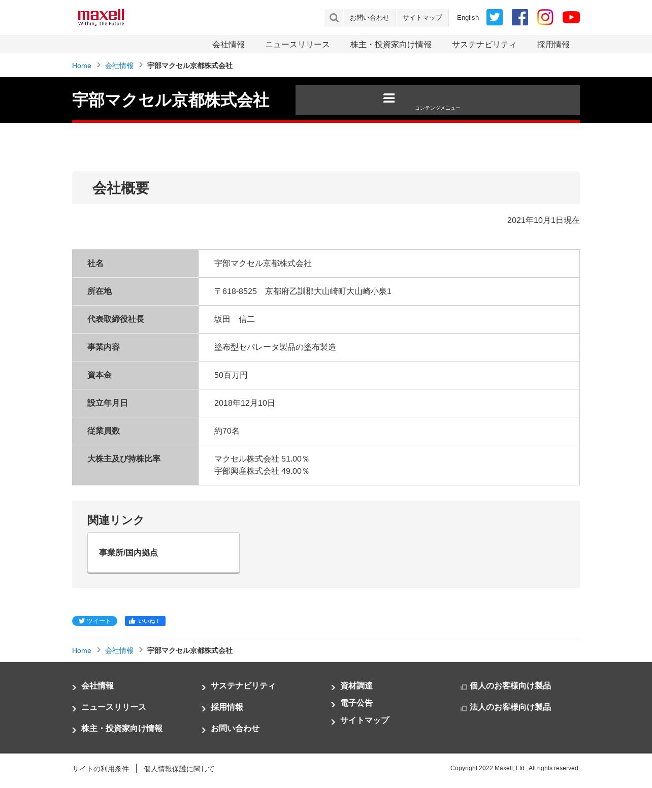Open 株主・投資家向け情報 in main navigation
Viewport: 652px width, 788px height.
coord(391,45)
